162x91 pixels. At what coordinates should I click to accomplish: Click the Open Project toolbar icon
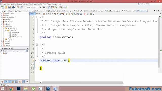[10, 7]
